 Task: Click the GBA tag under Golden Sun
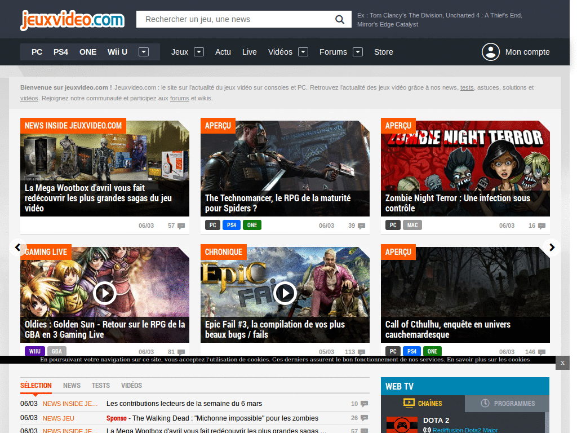coord(57,351)
